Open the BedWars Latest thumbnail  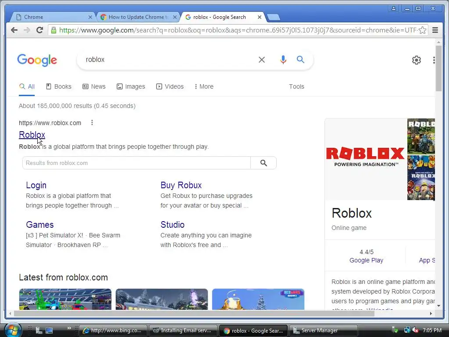(x=258, y=299)
